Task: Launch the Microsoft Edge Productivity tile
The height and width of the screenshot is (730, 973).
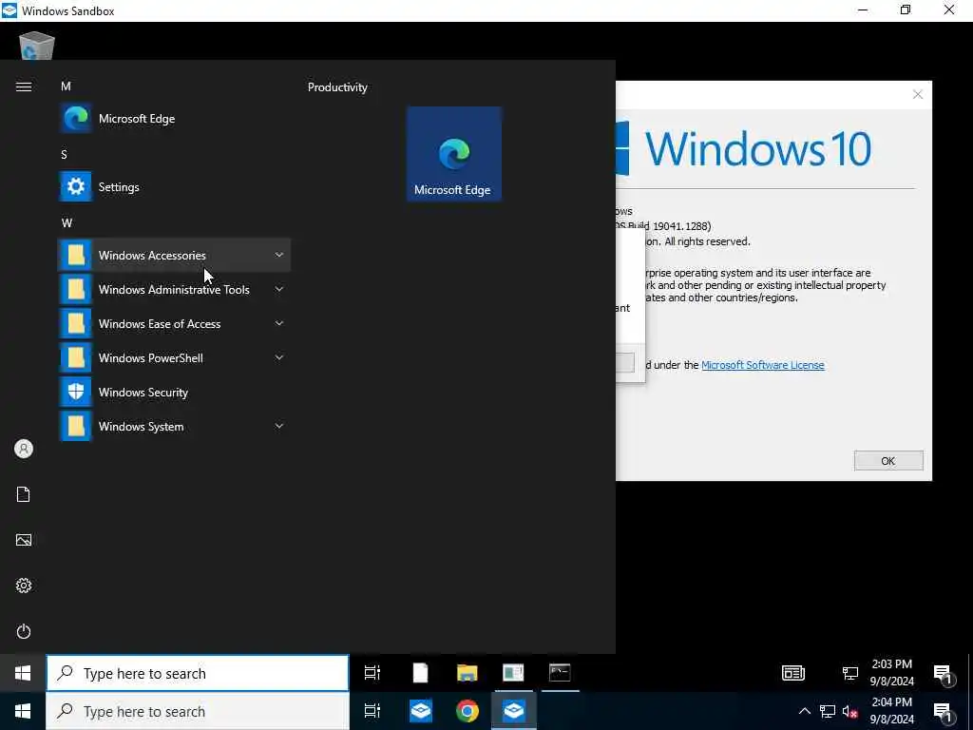Action: click(x=453, y=154)
